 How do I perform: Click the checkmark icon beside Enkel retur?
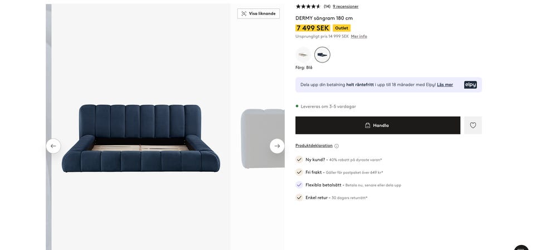point(299,198)
